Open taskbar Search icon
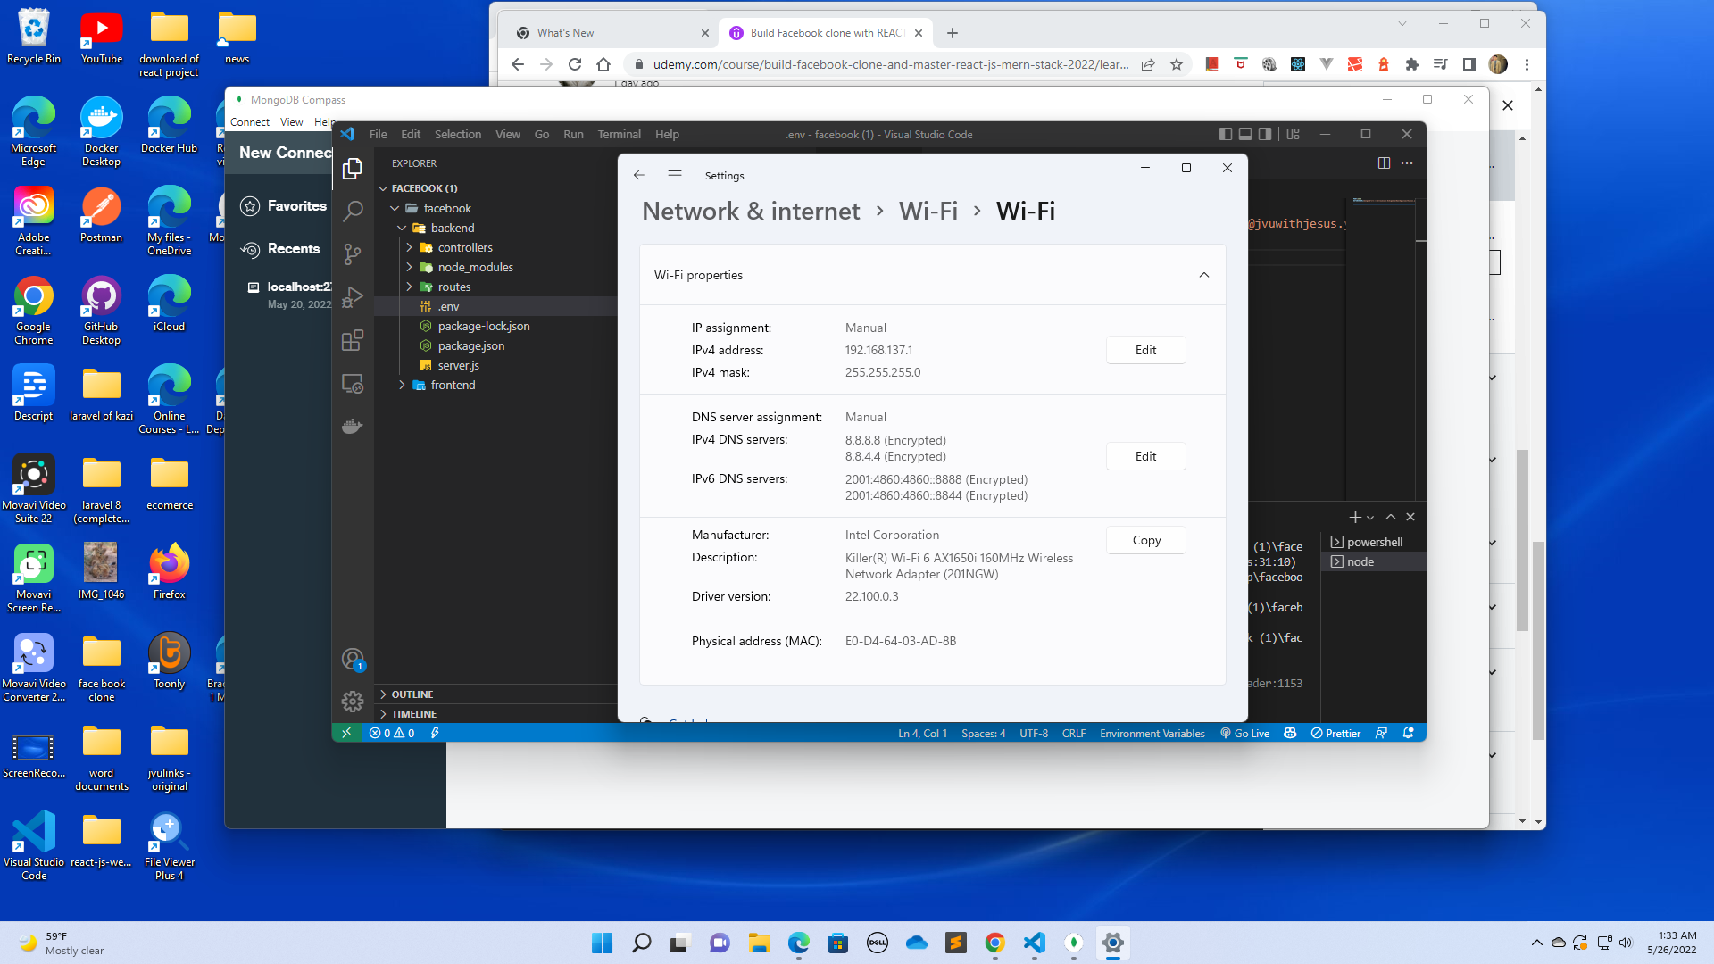This screenshot has height=964, width=1714. pyautogui.click(x=642, y=943)
